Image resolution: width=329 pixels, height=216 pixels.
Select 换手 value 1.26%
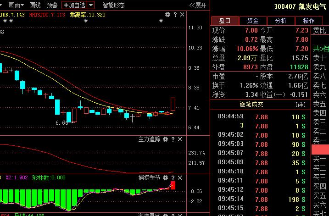point(249,85)
